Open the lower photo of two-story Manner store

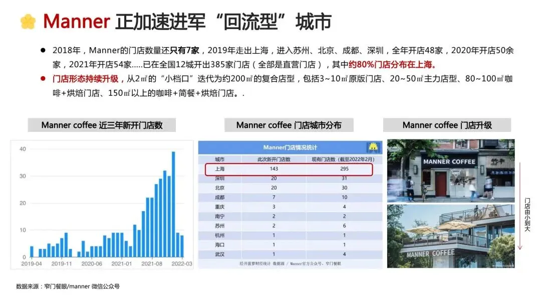pos(451,236)
